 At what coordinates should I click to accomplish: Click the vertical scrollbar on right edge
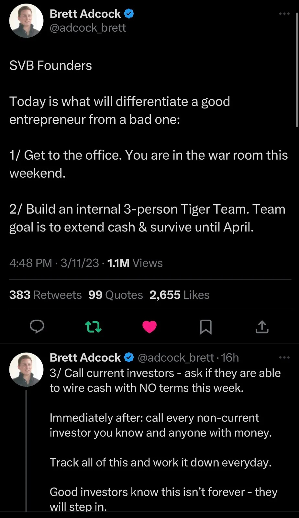pos(297,70)
